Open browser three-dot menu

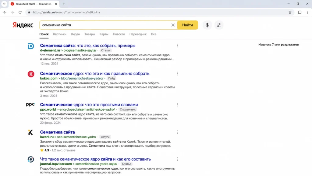[x=307, y=12]
